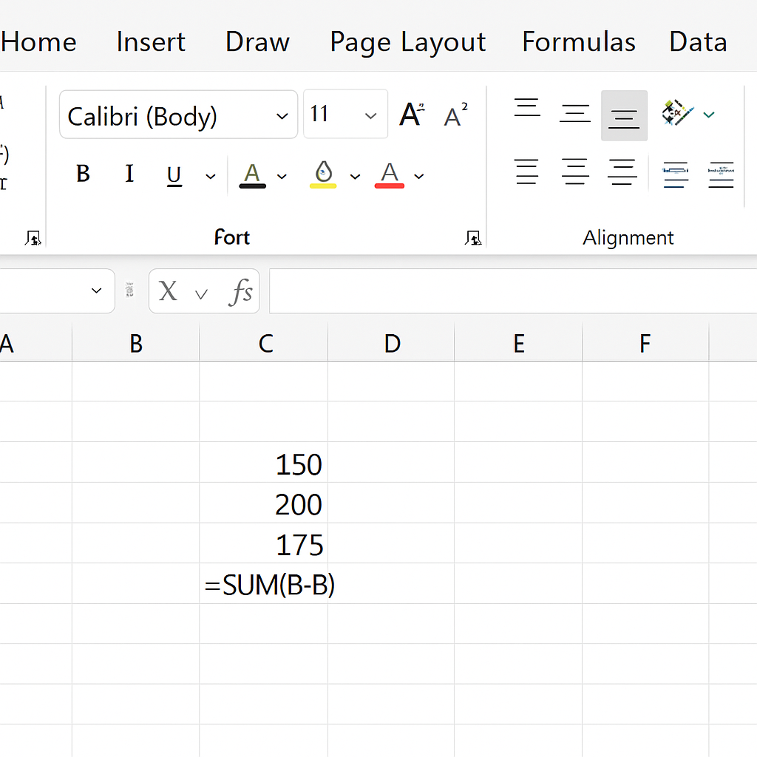
Task: Open the Formulas ribbon tab
Action: coord(578,42)
